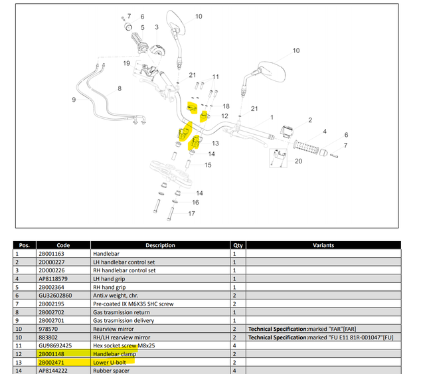Click part code 2B002702
Screen dimensions: 425x374
(x=51, y=312)
